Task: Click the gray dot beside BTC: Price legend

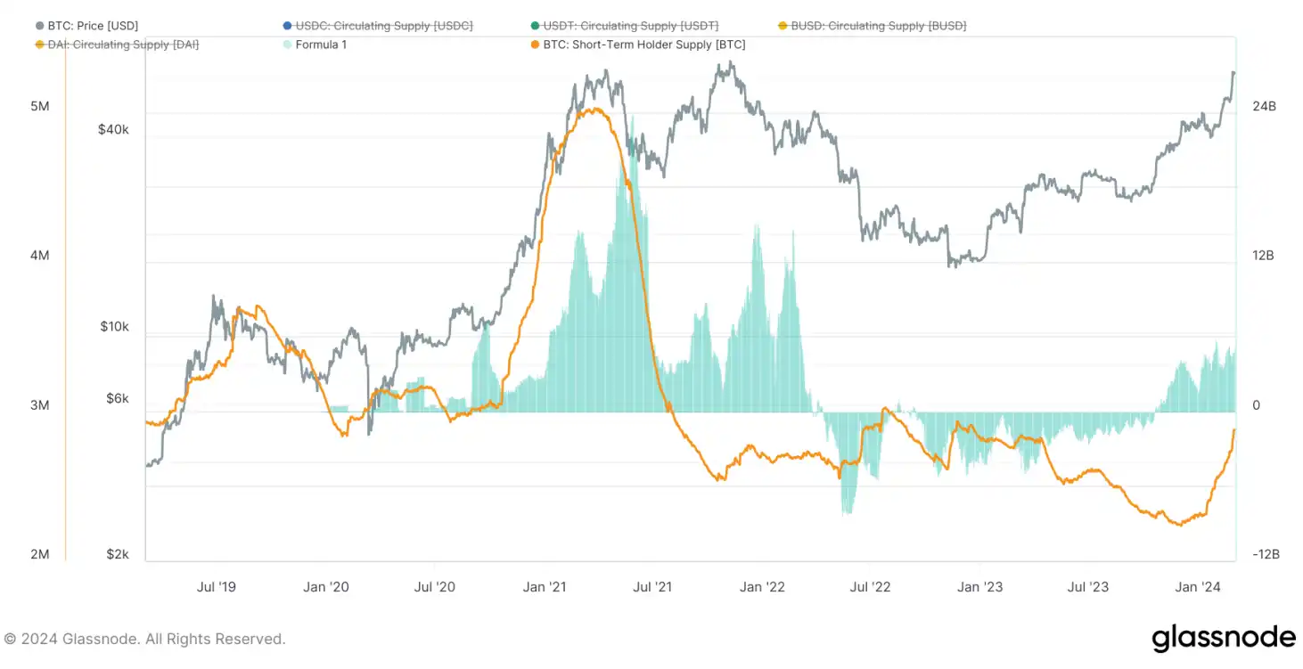Action: (x=40, y=26)
